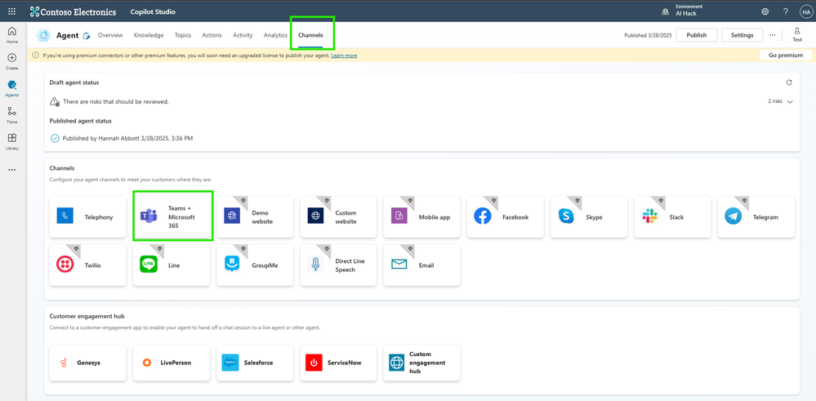Image resolution: width=816 pixels, height=401 pixels.
Task: Click the Go premium button
Action: pyautogui.click(x=786, y=56)
